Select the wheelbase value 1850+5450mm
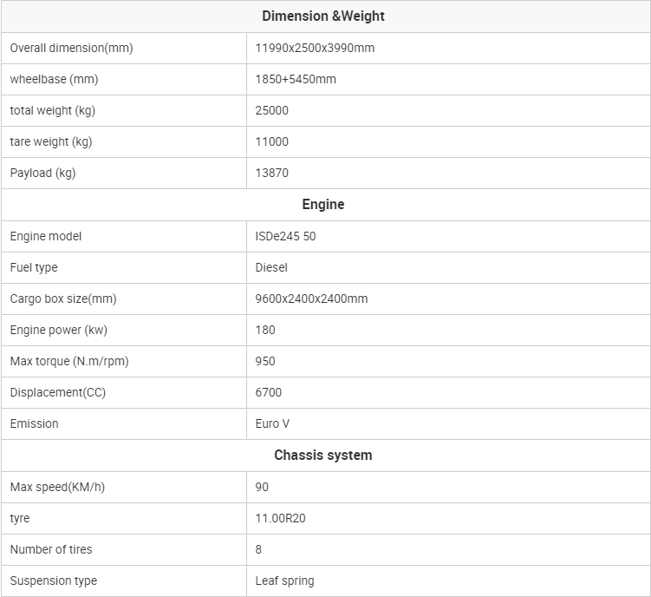The width and height of the screenshot is (651, 597). click(296, 80)
